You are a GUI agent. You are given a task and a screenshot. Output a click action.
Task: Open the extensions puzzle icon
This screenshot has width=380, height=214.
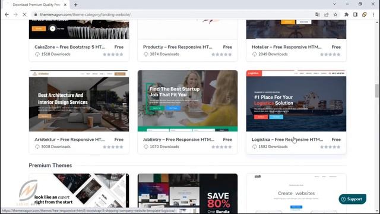coord(346,14)
